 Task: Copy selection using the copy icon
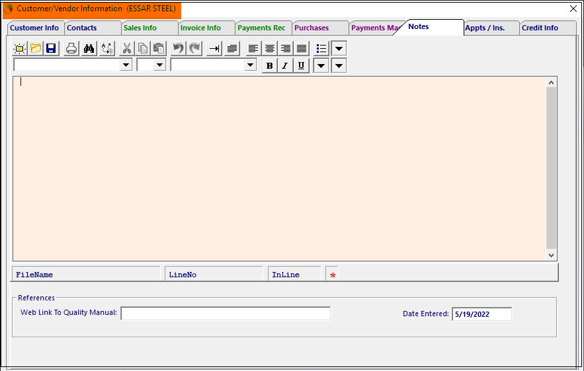pyautogui.click(x=143, y=48)
